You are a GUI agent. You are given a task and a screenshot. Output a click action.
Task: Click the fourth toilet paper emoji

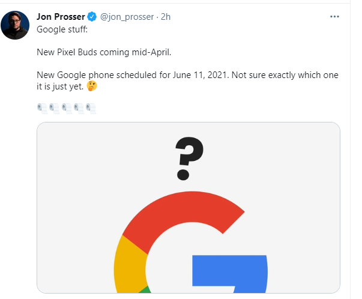79,109
